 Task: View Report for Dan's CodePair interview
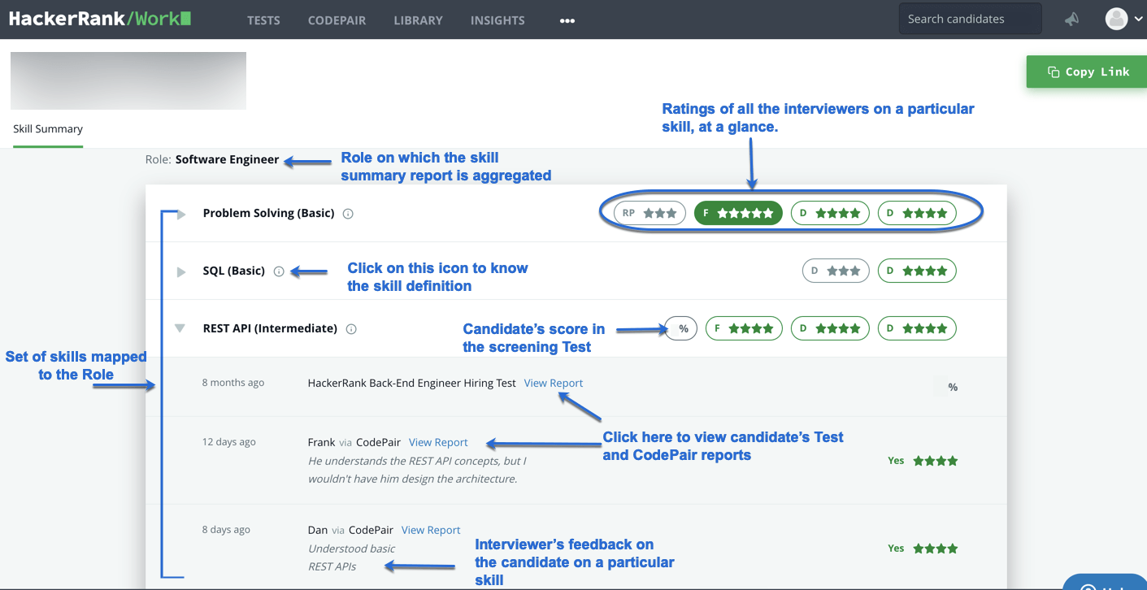431,530
